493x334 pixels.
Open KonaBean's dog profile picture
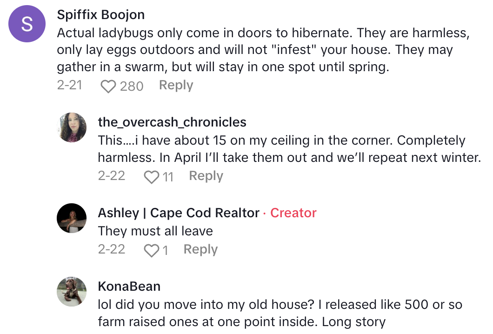click(x=72, y=292)
